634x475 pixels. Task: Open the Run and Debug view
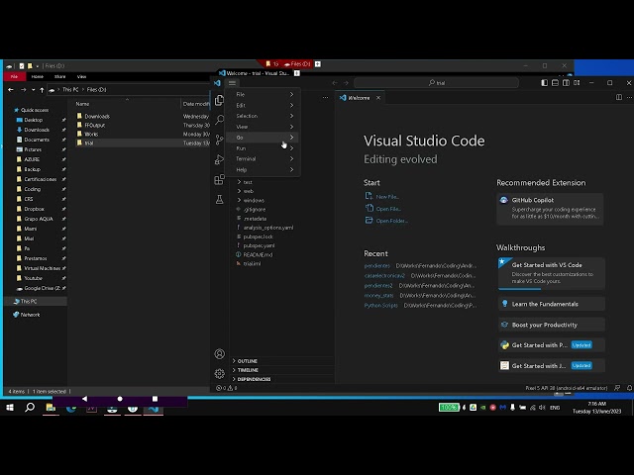219,159
